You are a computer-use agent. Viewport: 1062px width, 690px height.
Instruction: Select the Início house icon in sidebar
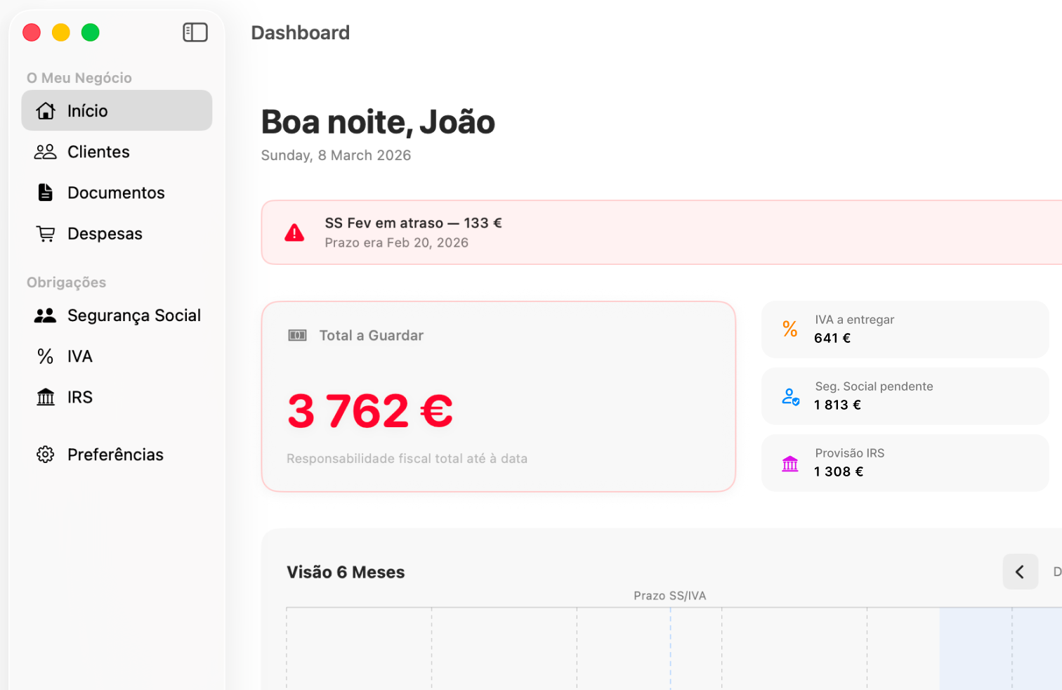[46, 110]
